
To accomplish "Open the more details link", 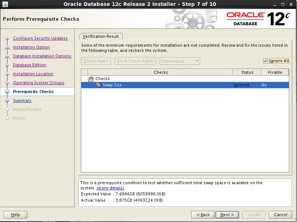I will click(x=110, y=188).
